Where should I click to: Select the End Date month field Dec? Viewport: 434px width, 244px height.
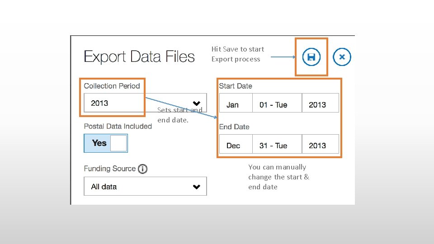[236, 145]
